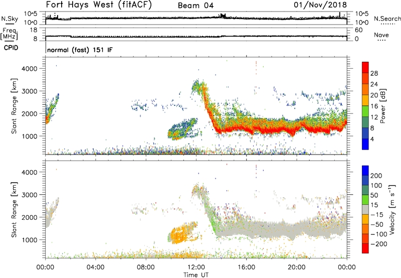
Task: Click the "1000" tick on velocity panel
Action: point(29,240)
